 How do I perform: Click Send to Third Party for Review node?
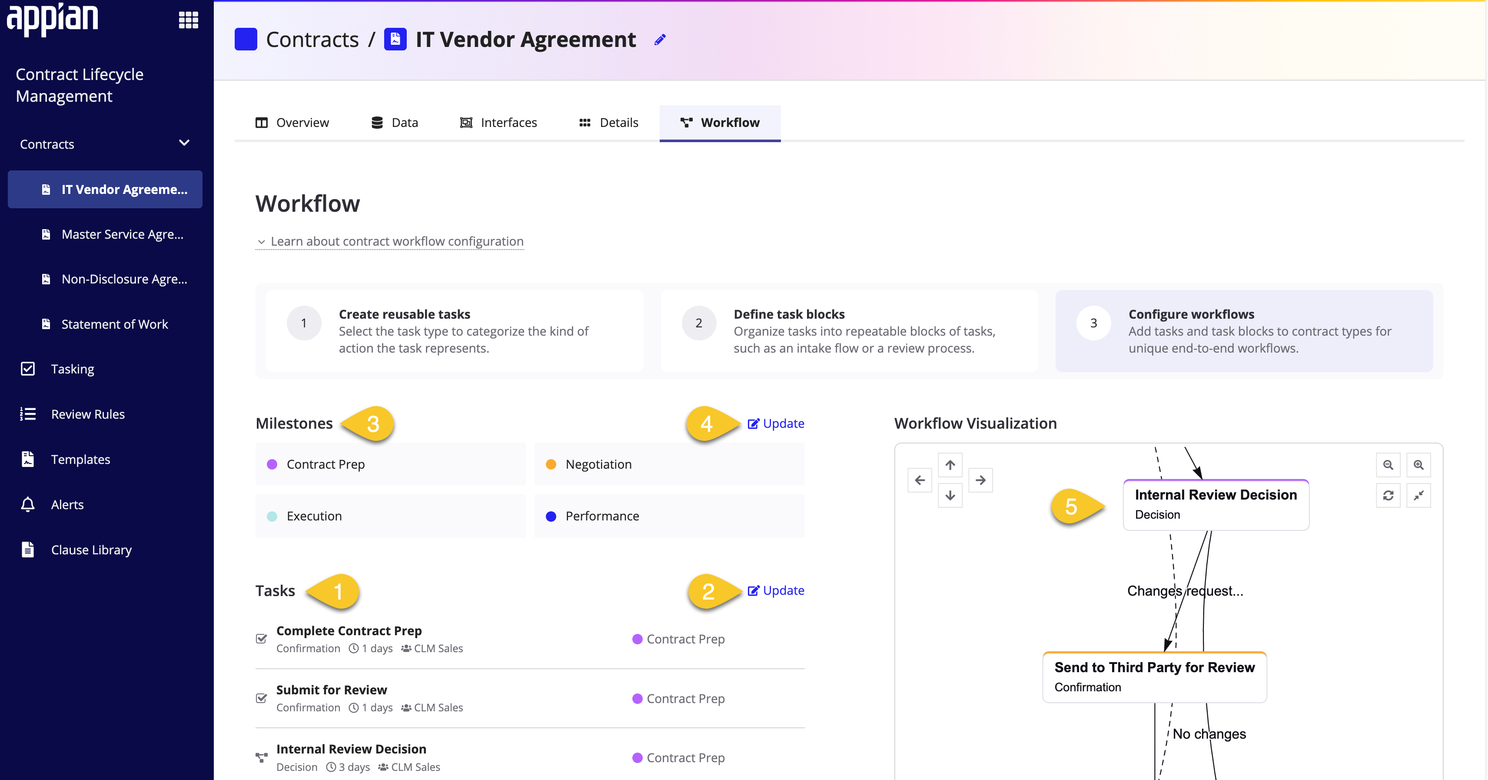pos(1155,677)
